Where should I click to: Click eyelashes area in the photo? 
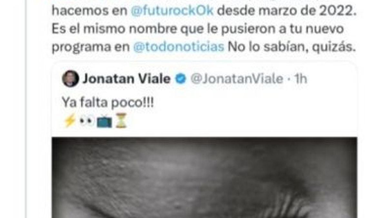[281, 200]
